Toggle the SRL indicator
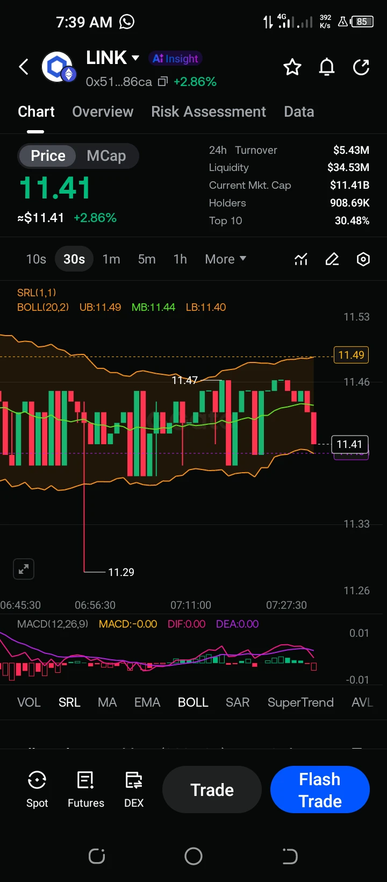The image size is (387, 882). click(x=69, y=702)
